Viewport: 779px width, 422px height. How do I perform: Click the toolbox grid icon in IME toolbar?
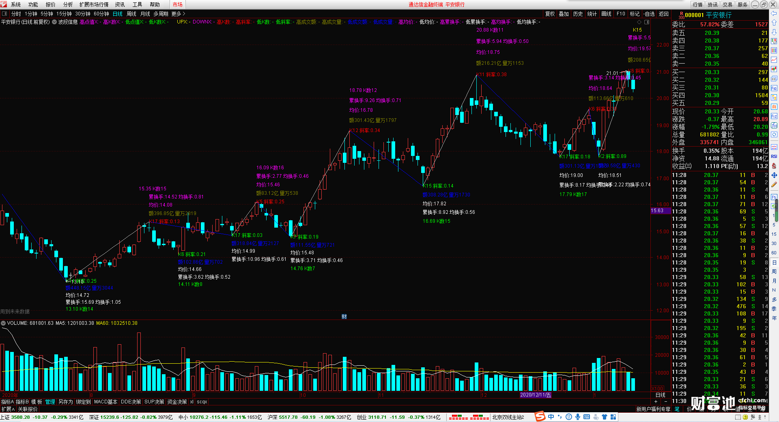click(613, 417)
